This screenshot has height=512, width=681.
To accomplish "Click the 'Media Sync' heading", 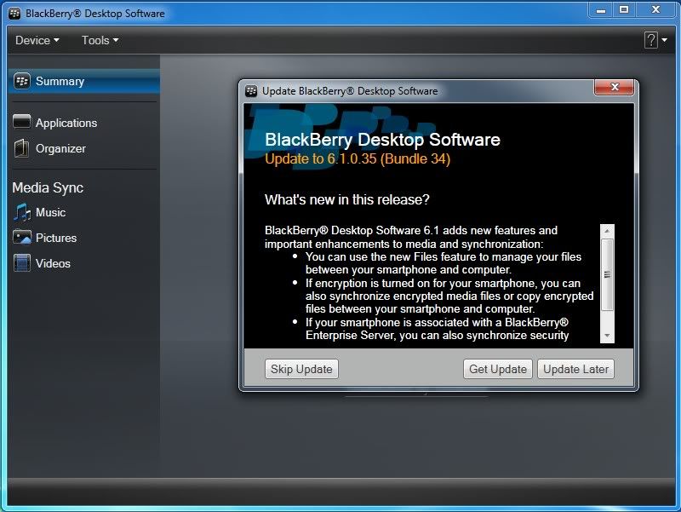I will pos(48,187).
